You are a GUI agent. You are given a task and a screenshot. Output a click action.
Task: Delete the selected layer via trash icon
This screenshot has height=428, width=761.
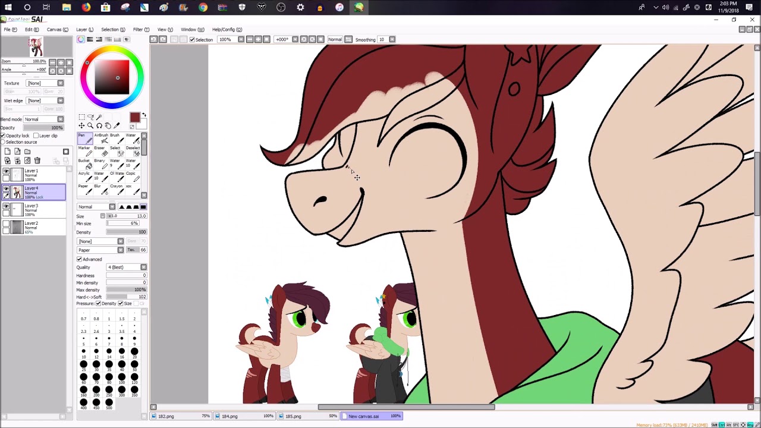tap(37, 161)
